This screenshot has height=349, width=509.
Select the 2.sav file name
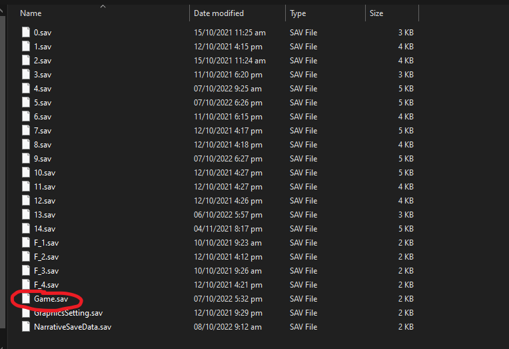point(43,61)
